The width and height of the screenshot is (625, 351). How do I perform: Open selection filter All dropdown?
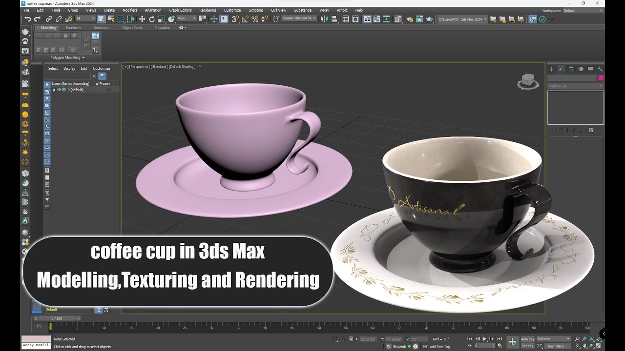click(x=85, y=19)
